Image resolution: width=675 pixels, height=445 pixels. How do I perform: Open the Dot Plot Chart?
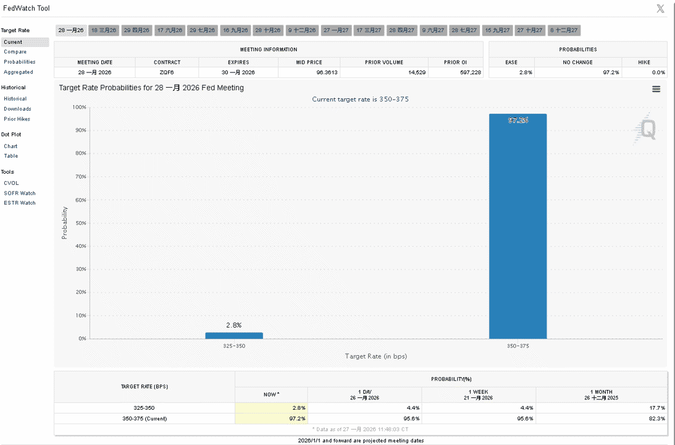[x=10, y=146]
